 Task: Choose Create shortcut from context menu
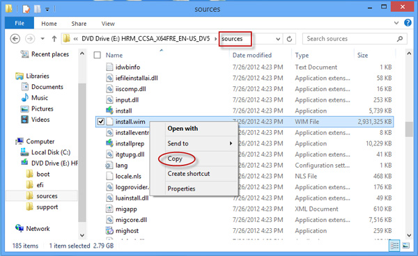[189, 174]
